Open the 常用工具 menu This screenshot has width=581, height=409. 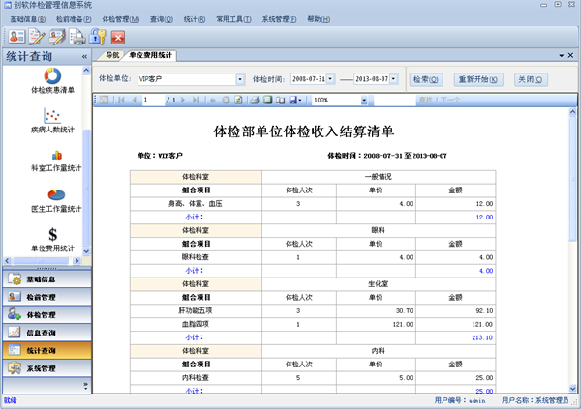[x=233, y=19]
